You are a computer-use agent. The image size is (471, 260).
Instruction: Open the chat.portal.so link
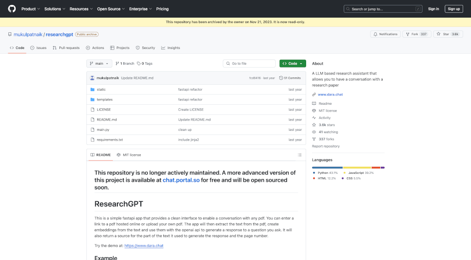tap(181, 180)
